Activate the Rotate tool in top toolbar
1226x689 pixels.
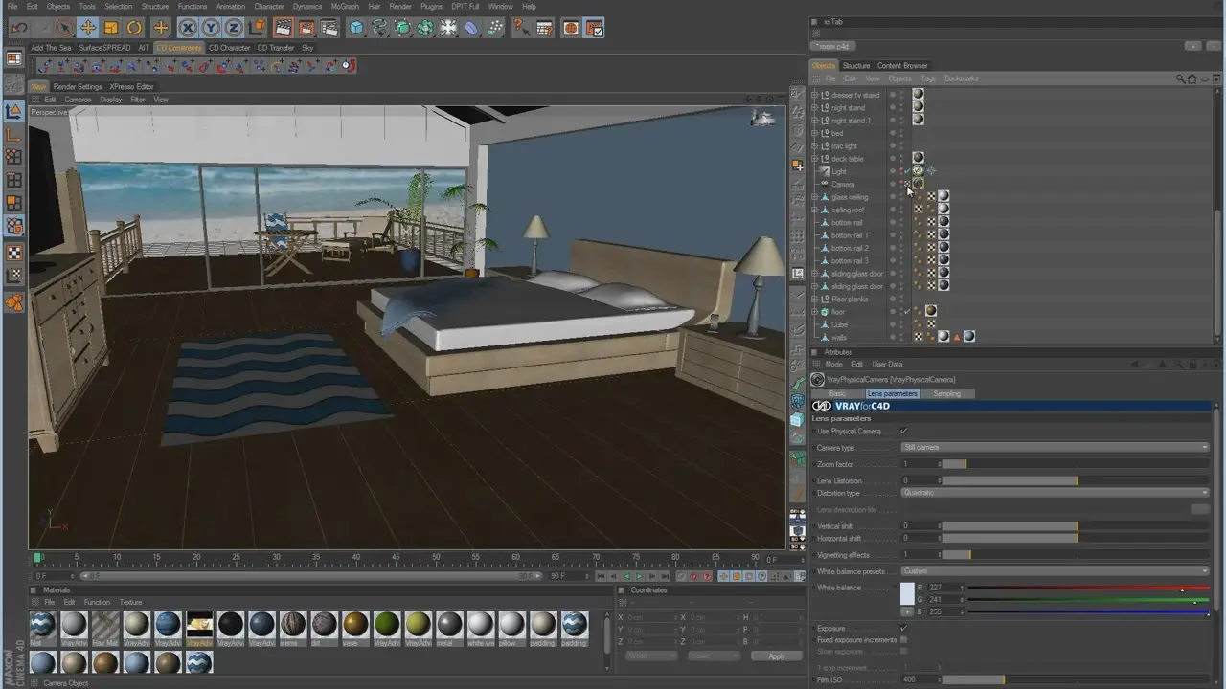tap(135, 28)
